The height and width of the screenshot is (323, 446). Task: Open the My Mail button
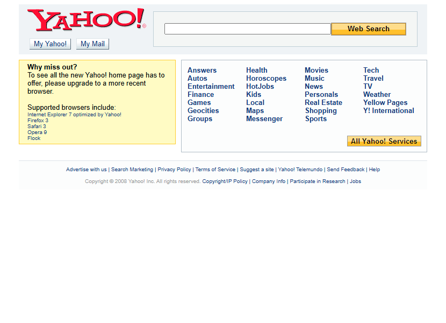tap(92, 44)
